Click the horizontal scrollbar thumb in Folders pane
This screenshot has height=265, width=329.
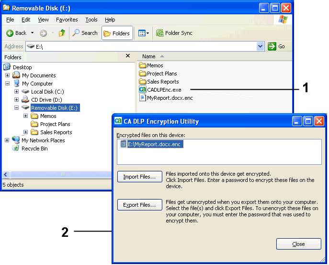point(61,174)
